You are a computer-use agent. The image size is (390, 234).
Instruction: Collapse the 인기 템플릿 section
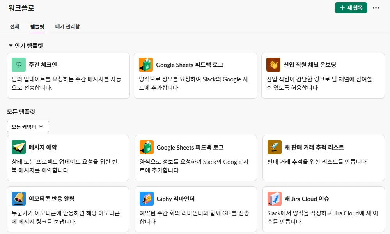pyautogui.click(x=11, y=46)
